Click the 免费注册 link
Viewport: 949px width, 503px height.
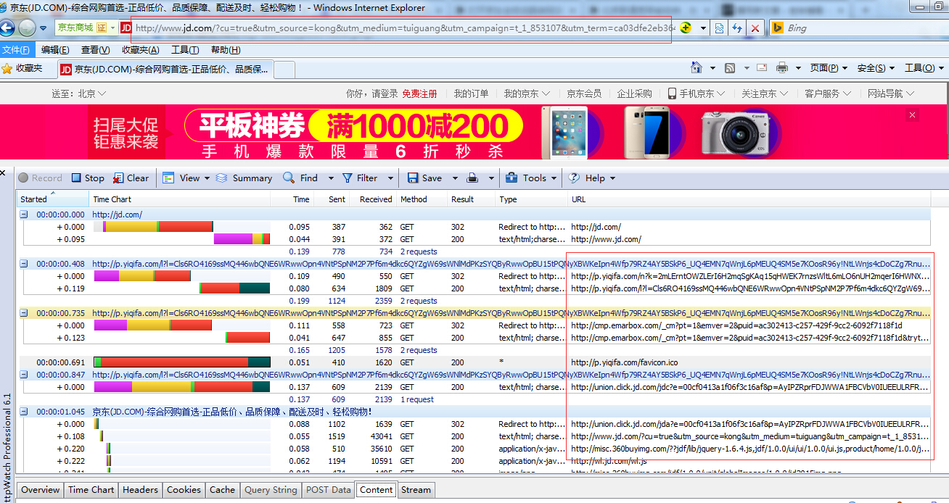[x=419, y=93]
